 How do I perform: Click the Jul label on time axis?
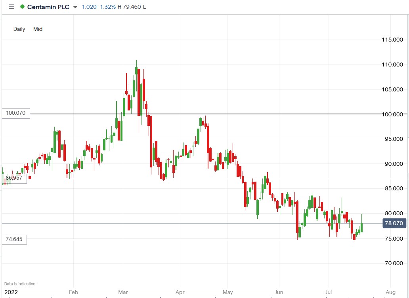click(329, 292)
